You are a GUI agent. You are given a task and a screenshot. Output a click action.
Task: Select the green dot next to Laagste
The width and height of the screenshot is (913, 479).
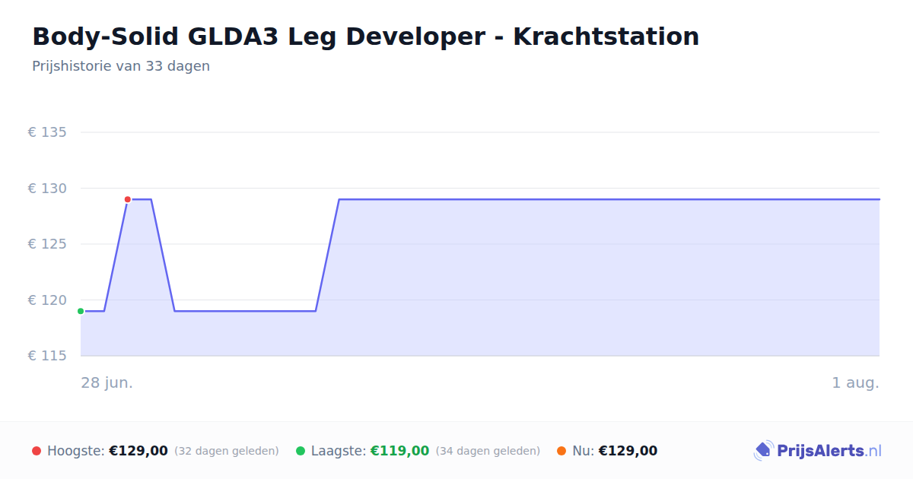(301, 451)
